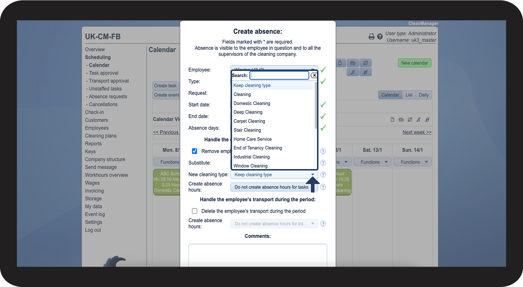The height and width of the screenshot is (287, 523).
Task: Click the cleaning type list scrollbar
Action: tap(316, 105)
